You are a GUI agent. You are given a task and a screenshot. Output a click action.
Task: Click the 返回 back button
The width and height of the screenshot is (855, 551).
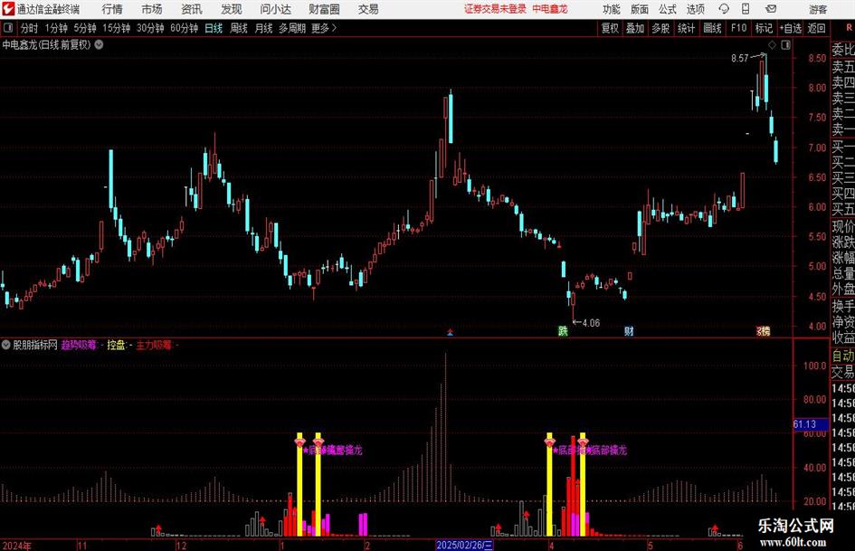tap(816, 28)
